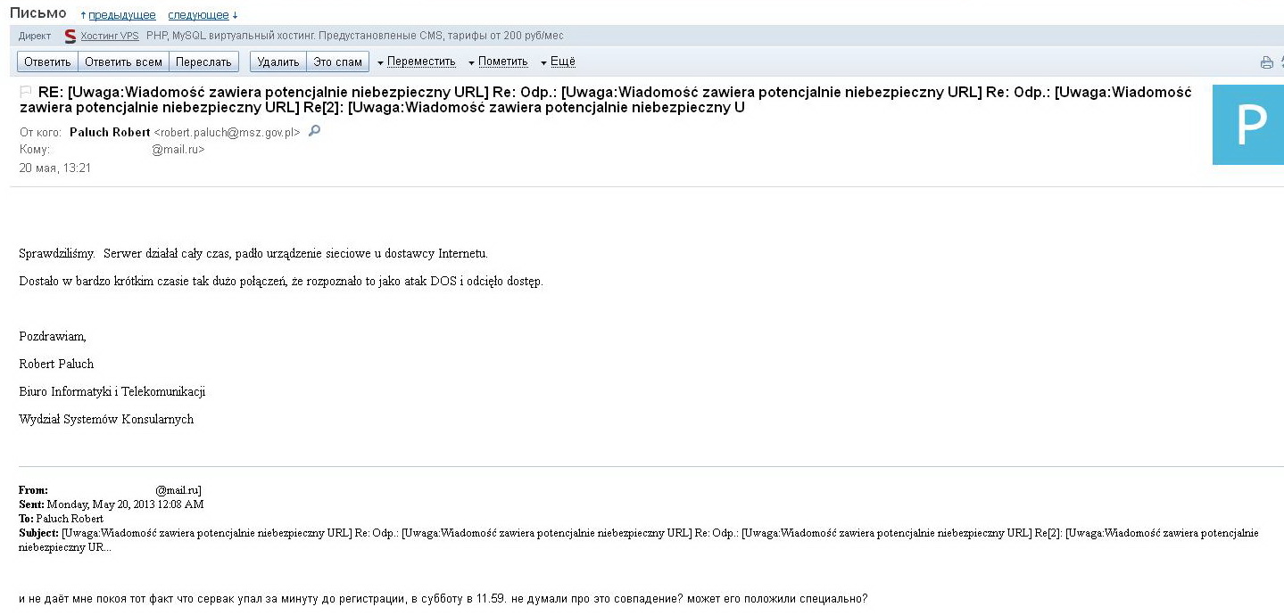Forward the message with Переслать
1284x615 pixels.
tap(203, 61)
